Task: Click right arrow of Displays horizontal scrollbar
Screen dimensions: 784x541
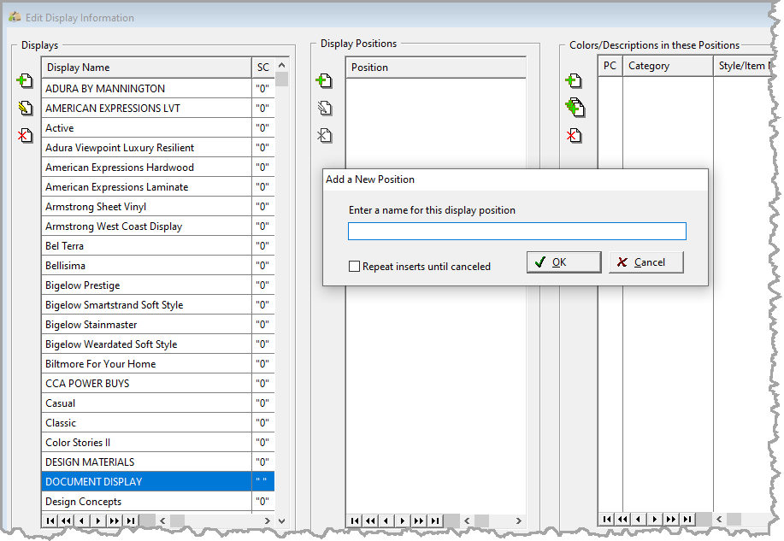Action: (x=268, y=520)
